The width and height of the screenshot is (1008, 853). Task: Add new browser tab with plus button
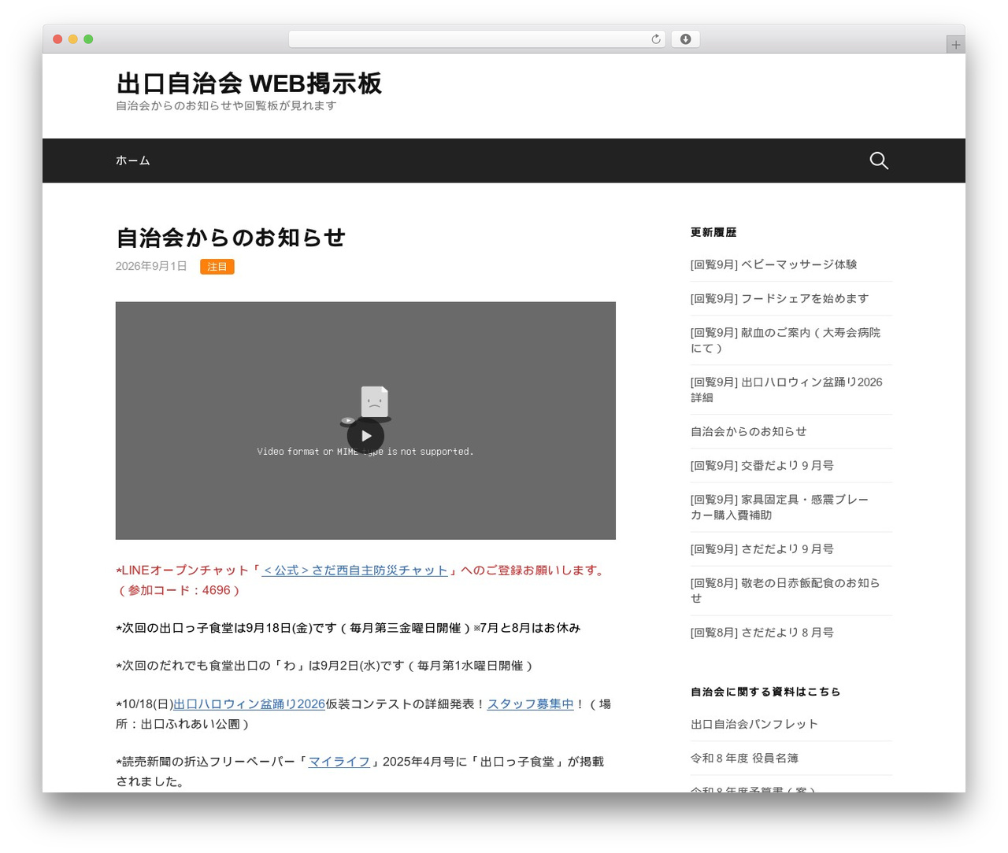[x=955, y=45]
